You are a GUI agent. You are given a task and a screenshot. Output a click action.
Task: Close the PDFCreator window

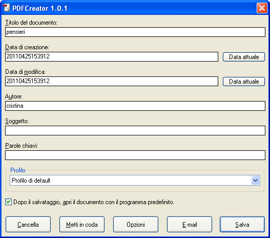262,8
